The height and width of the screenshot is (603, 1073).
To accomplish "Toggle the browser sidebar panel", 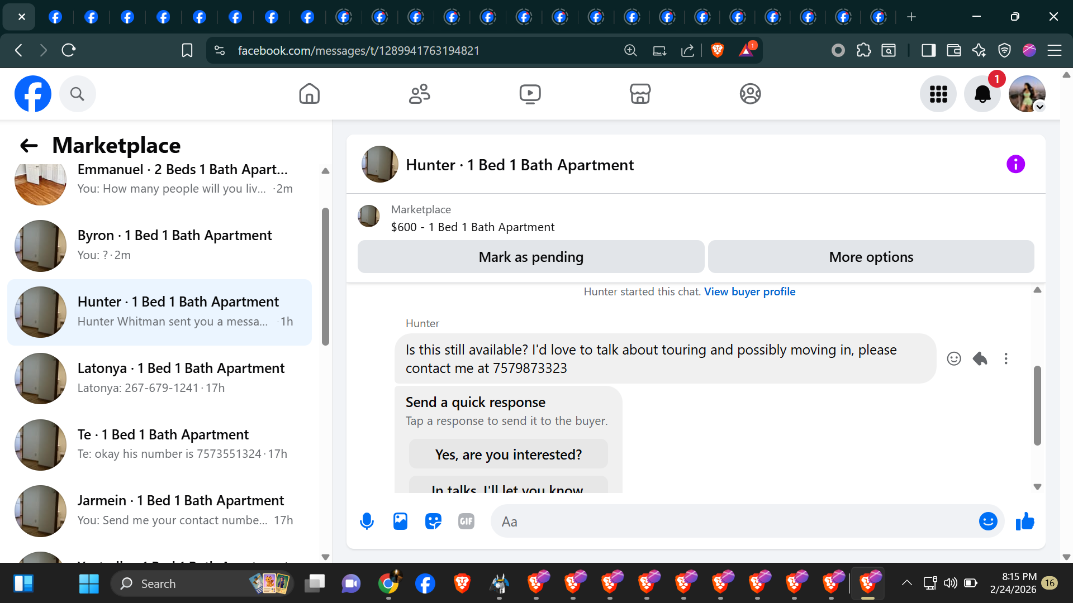I will tap(928, 50).
